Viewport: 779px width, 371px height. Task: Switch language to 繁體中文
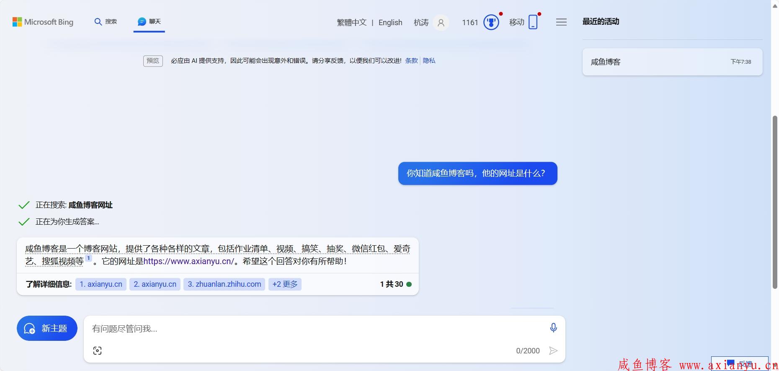352,22
